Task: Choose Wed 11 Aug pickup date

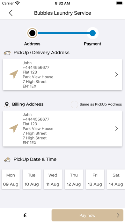Action: click(x=53, y=179)
